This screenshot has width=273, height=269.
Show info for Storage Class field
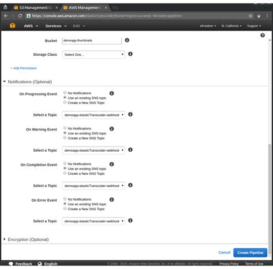[130, 54]
